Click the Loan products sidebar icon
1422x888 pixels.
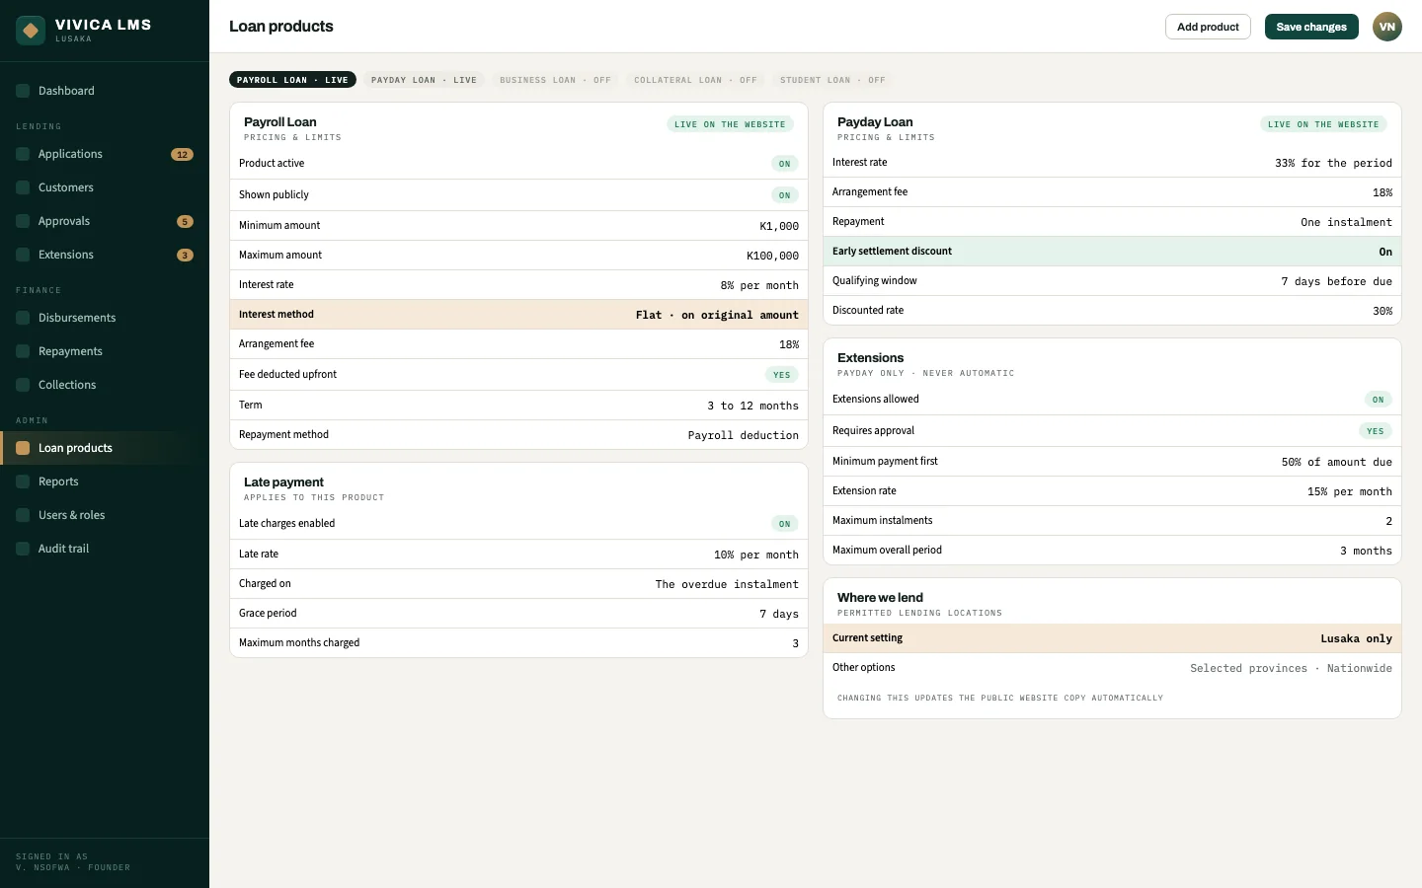[23, 448]
